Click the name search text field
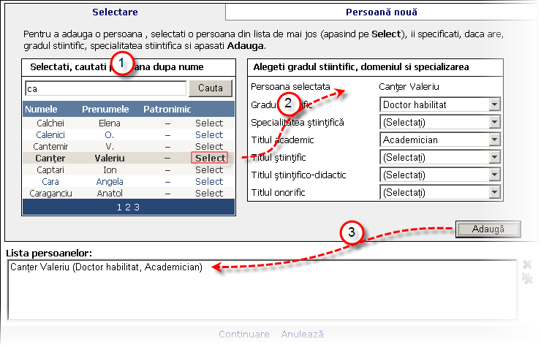 click(105, 88)
